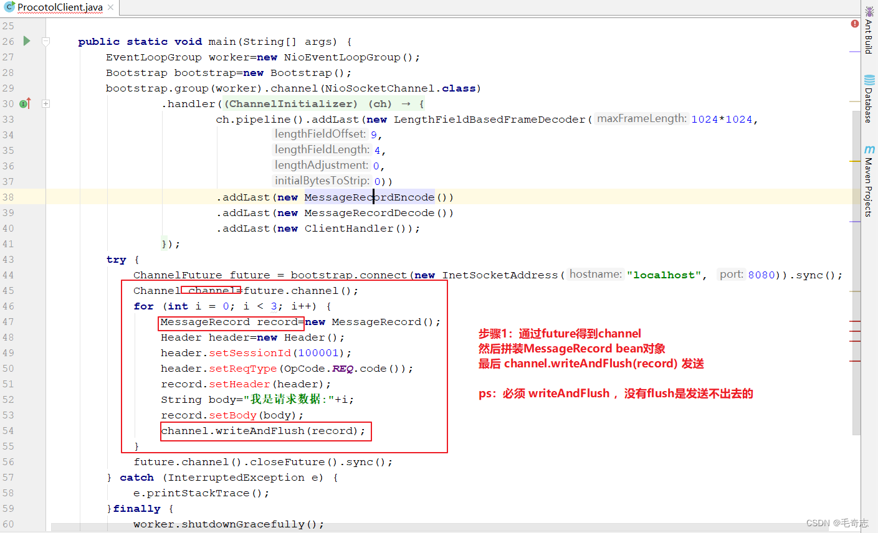Click the initialBytesToStrip parameter hint
This screenshot has width=878, height=533.
[322, 181]
